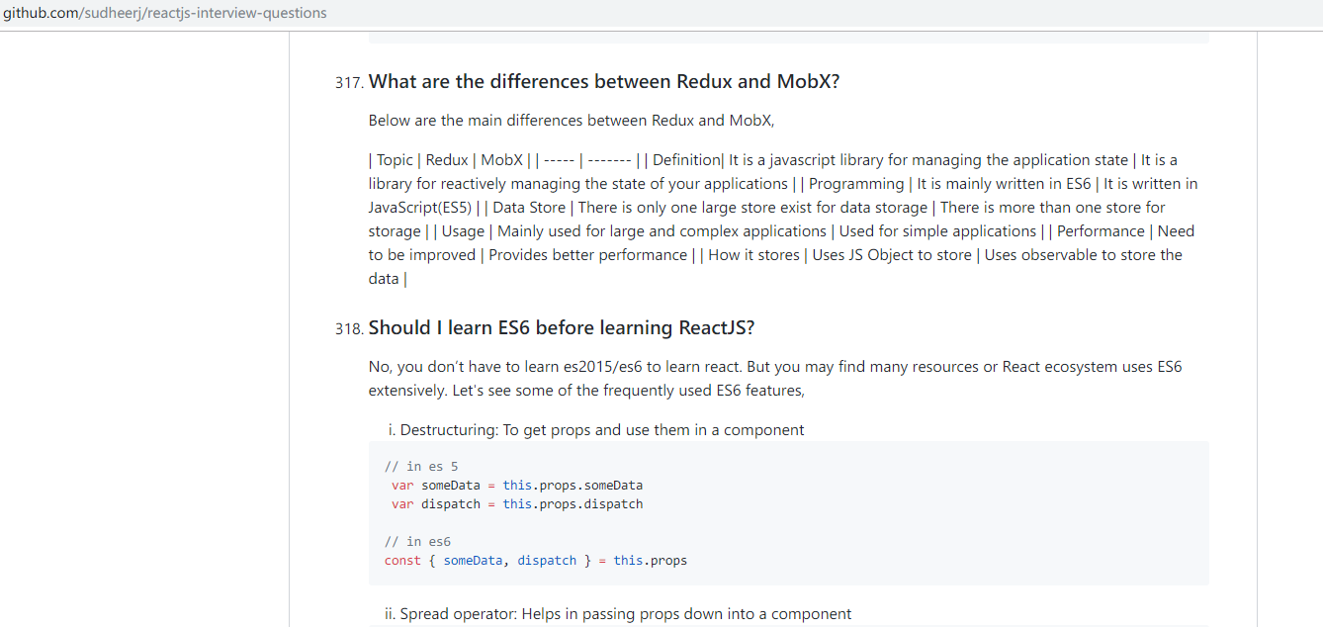Click the Redux and MobX differences heading
The image size is (1323, 627).
[x=603, y=82]
